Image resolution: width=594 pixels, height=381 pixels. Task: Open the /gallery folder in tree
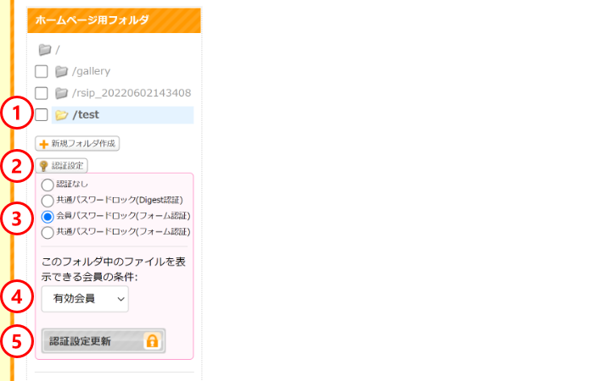coord(91,71)
